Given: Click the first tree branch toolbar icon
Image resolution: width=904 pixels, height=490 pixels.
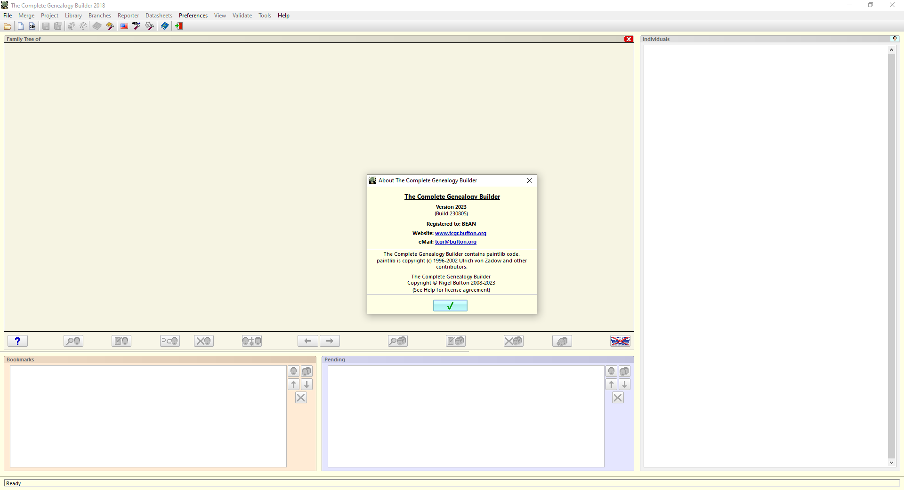Looking at the screenshot, I should coord(72,26).
